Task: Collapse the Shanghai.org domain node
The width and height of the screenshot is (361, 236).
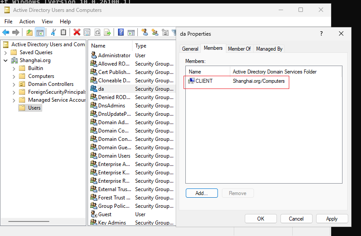Action: [6, 61]
